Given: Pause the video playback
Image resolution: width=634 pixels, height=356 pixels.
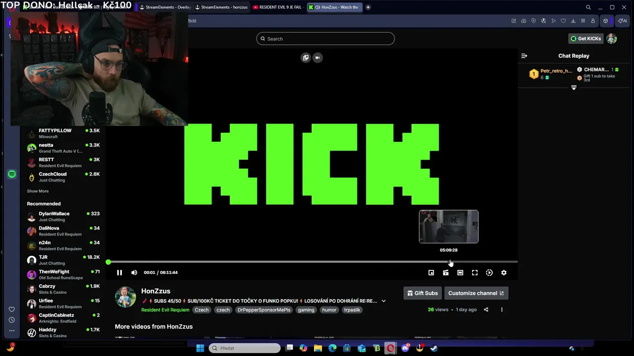Looking at the screenshot, I should tap(119, 272).
